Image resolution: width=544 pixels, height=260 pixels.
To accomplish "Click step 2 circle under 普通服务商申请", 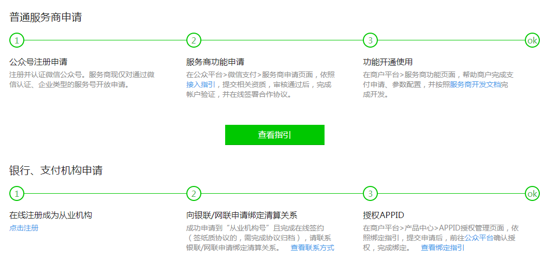I will 194,40.
